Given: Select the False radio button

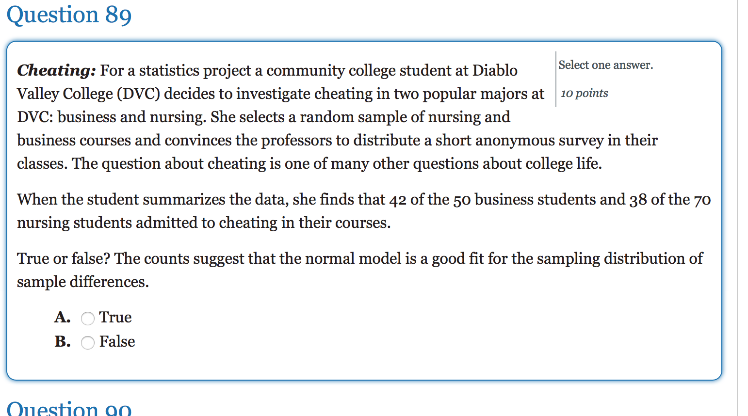Looking at the screenshot, I should [x=88, y=342].
